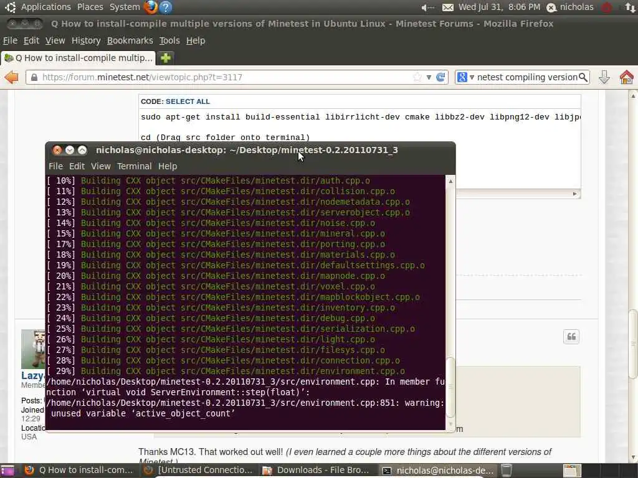Image resolution: width=638 pixels, height=478 pixels.
Task: Open the Applications menu
Action: [x=45, y=7]
